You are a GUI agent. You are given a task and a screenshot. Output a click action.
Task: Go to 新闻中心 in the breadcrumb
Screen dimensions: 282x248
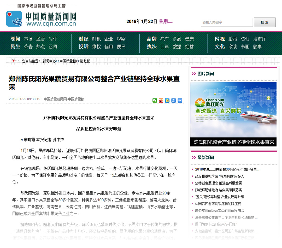pos(49,61)
